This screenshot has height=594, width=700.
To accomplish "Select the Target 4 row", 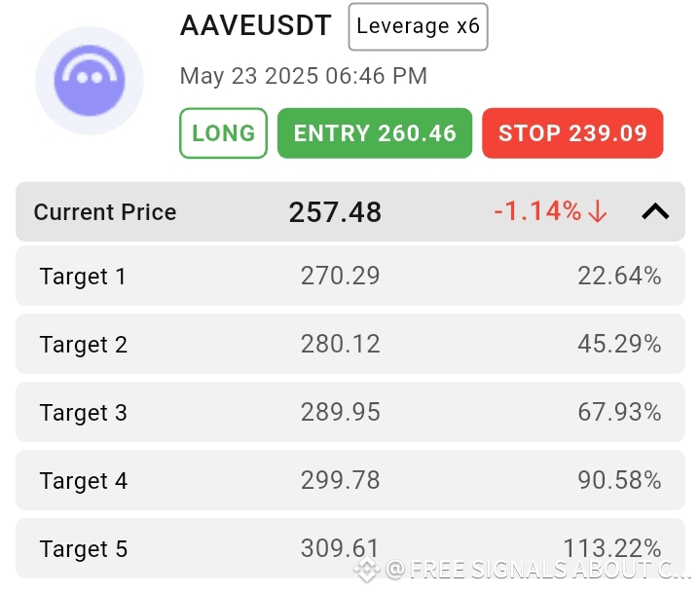I will point(350,480).
